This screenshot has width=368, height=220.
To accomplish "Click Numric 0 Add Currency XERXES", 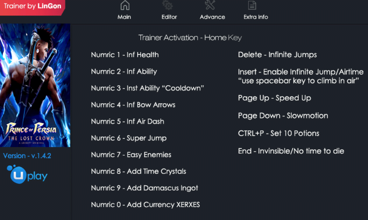I will coord(145,205).
